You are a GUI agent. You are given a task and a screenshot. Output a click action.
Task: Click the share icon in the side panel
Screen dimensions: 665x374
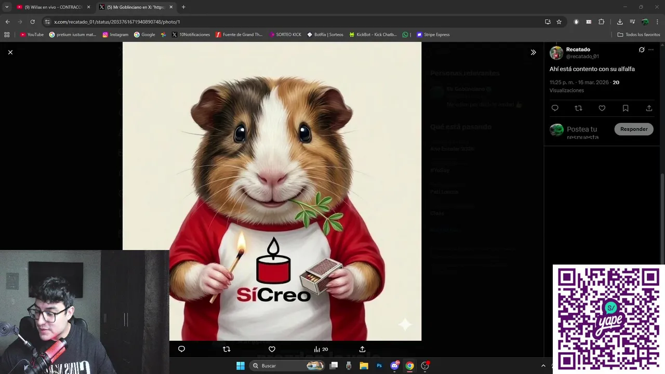(x=649, y=108)
